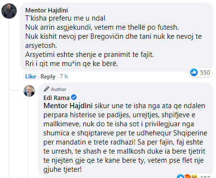Click Edi Rama's reply text bubble
216x178 pixels.
coord(125,130)
